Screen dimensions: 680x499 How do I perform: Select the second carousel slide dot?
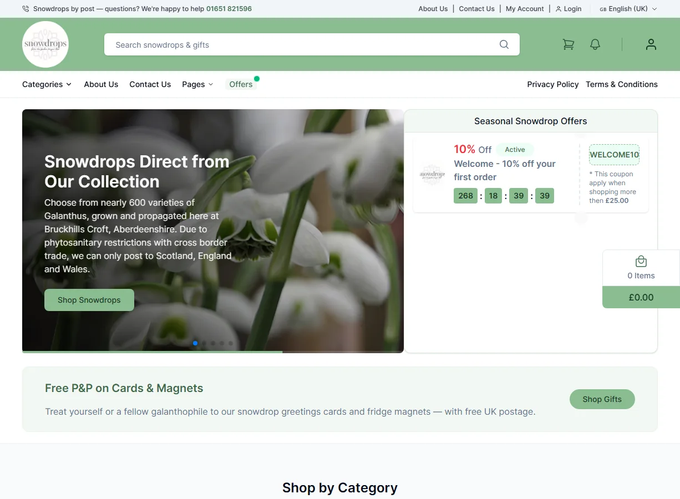(x=204, y=343)
